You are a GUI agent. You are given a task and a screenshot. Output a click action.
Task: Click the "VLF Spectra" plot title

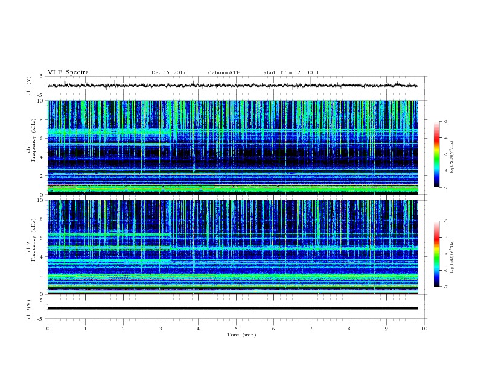point(68,72)
